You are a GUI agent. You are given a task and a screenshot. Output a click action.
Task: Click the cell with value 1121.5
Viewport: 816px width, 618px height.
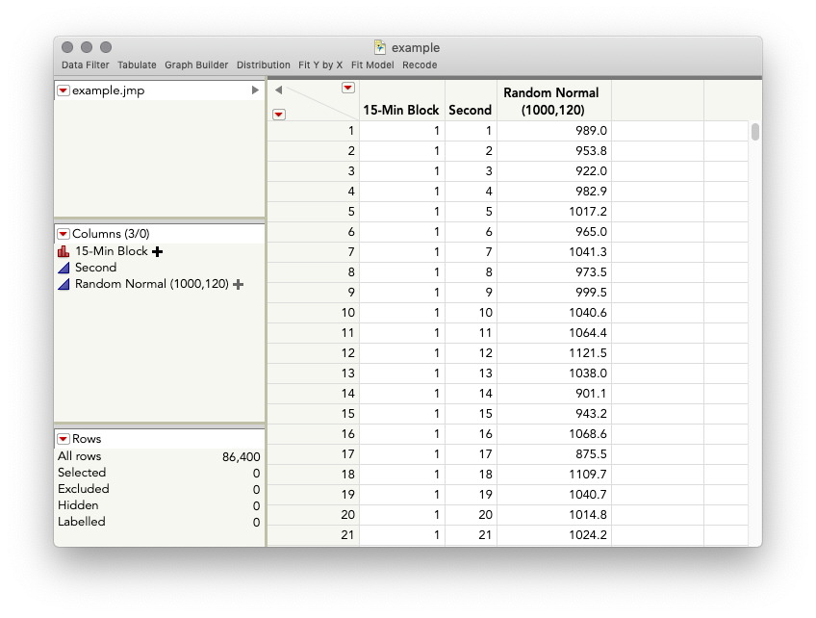click(x=554, y=353)
